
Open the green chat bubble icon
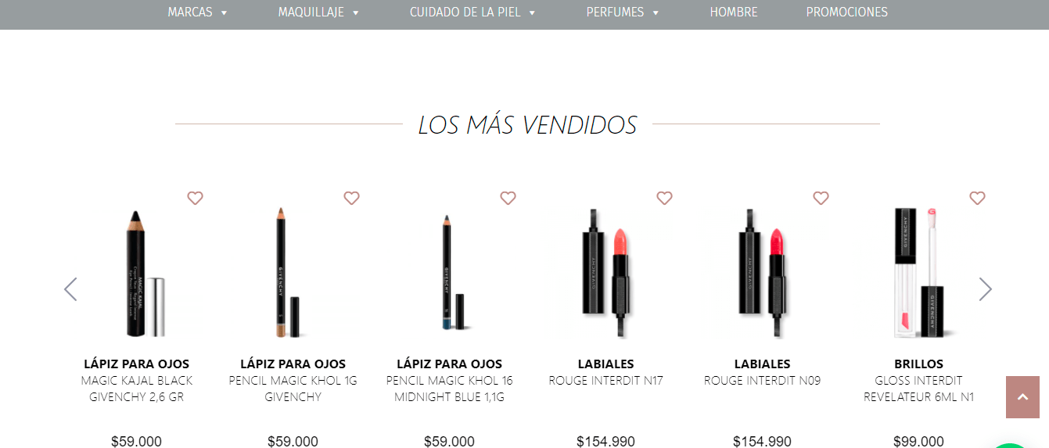[1017, 445]
